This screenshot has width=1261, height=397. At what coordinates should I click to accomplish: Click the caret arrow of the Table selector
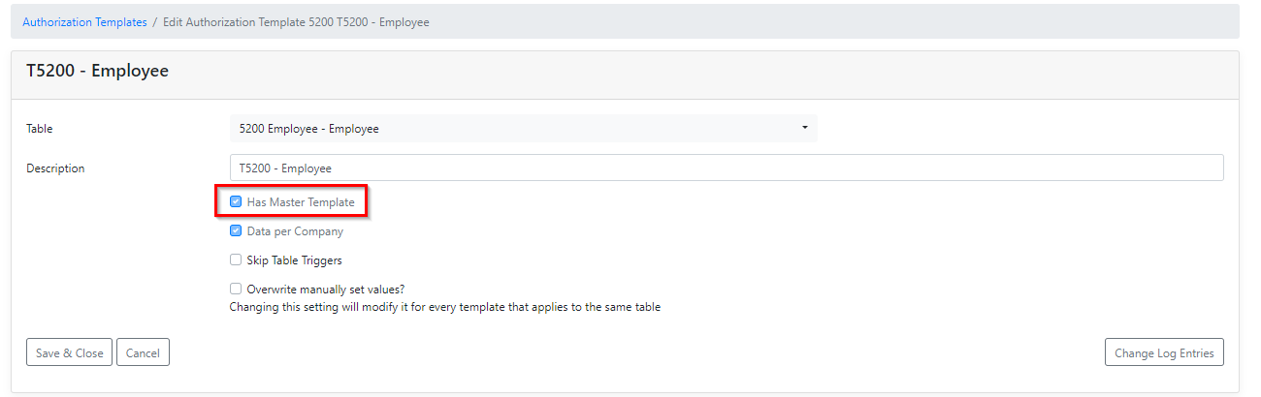(804, 128)
